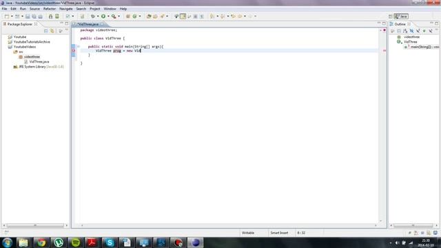Select the videothree package in Explorer

(32, 56)
